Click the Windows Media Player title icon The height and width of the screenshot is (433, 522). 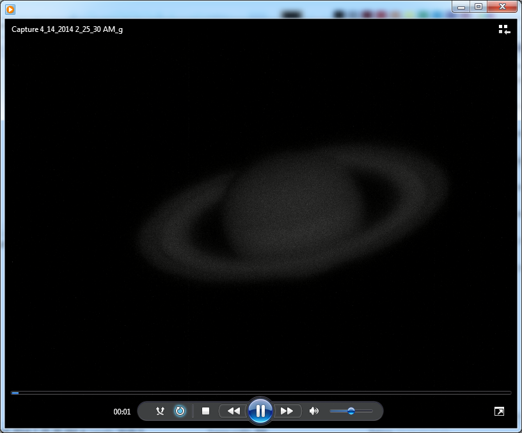click(10, 9)
